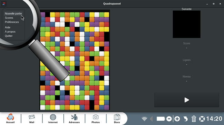Screen dimensions: 224x125
Task: Open Aide from the app menu
Action: pos(8,27)
